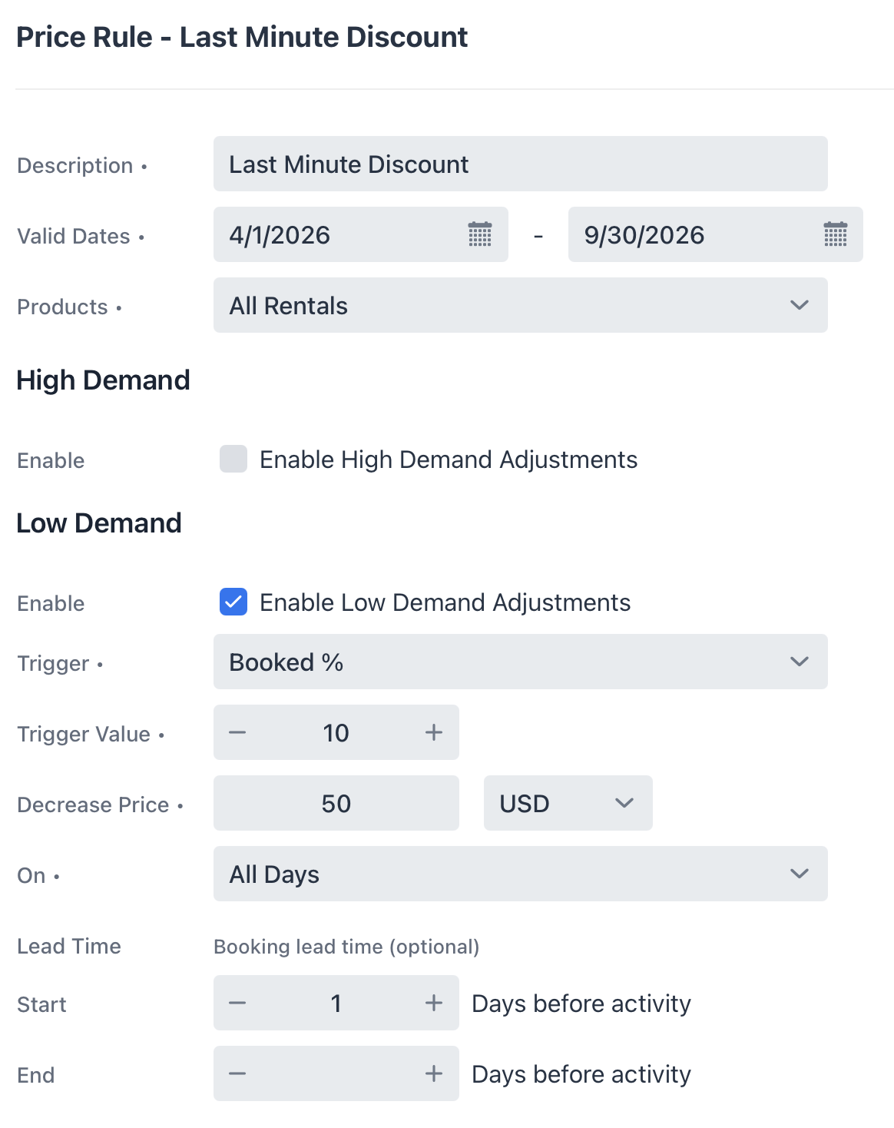Click the Low Demand section heading
Screen dimensions: 894x1128
[x=99, y=523]
